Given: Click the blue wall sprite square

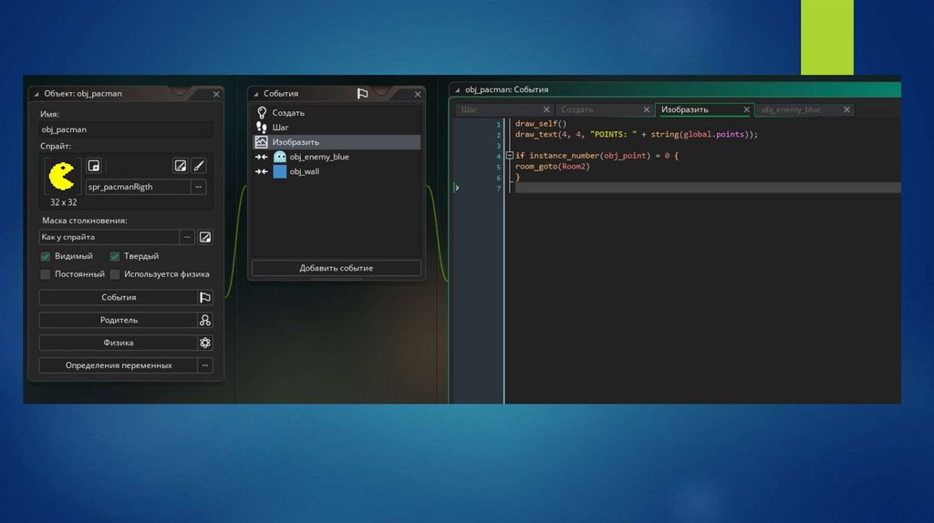Looking at the screenshot, I should click(x=280, y=171).
